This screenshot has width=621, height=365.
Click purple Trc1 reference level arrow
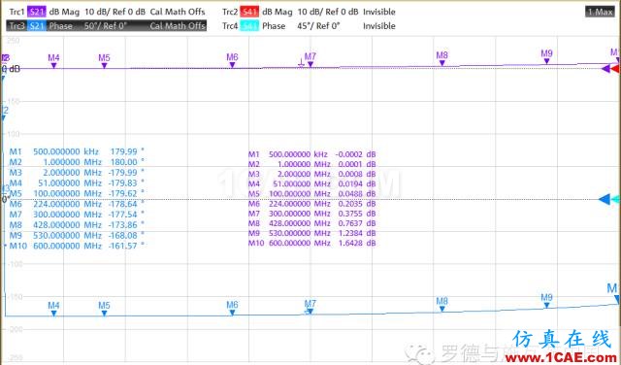(605, 69)
